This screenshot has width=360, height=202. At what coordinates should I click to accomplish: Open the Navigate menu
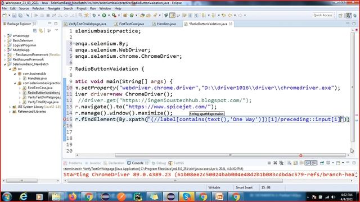(54, 8)
